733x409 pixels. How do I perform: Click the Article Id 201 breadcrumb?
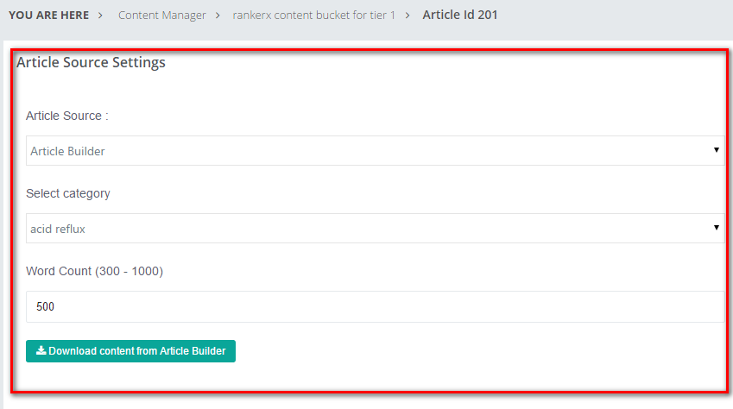[460, 15]
